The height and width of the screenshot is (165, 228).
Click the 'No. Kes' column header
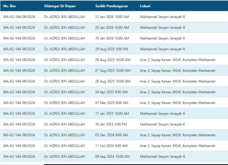(x=10, y=6)
